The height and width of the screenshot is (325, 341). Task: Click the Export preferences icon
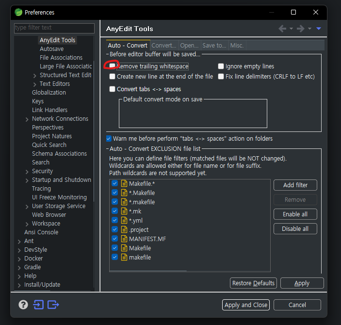coord(53,305)
